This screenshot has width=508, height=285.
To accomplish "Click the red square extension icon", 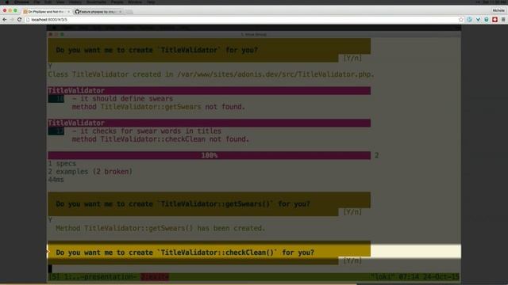I will [x=495, y=20].
